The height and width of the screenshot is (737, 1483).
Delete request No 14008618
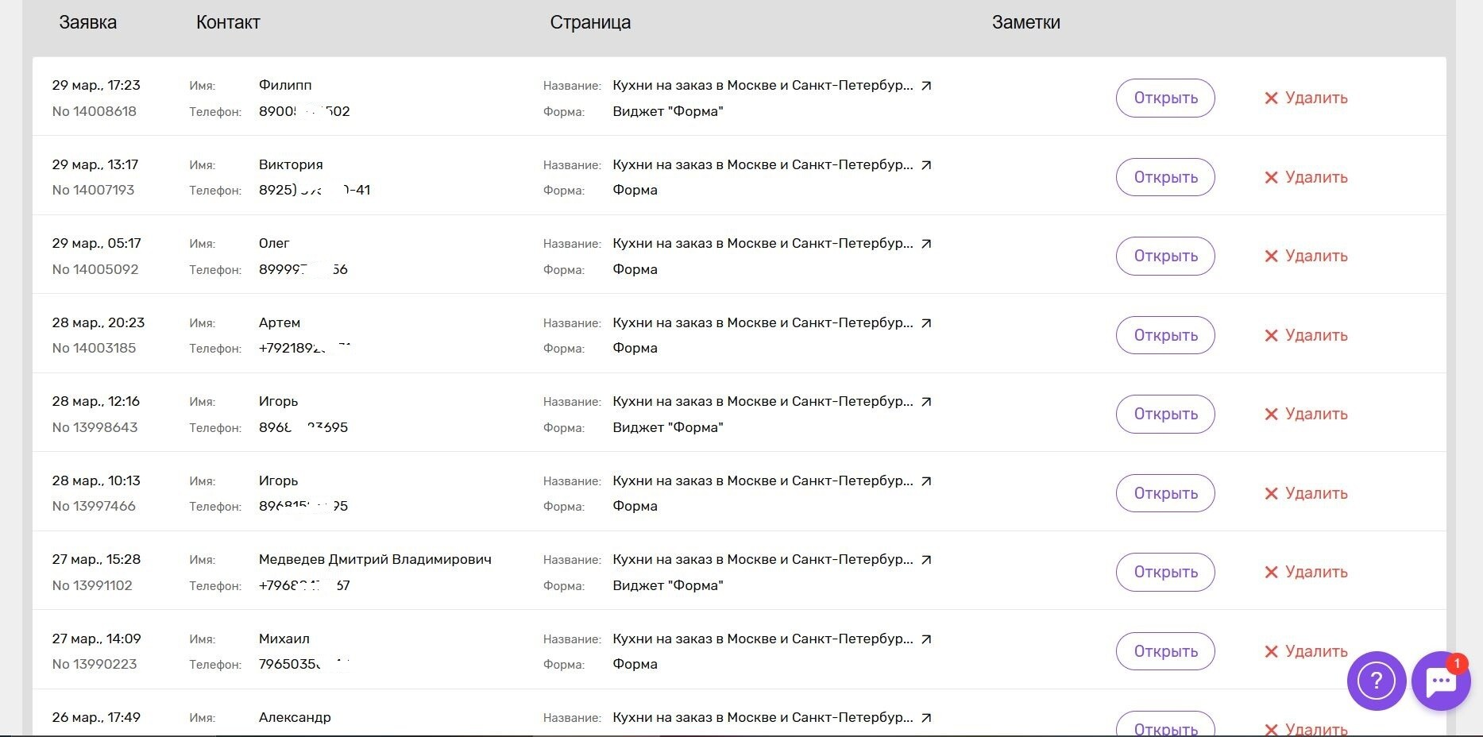point(1306,98)
